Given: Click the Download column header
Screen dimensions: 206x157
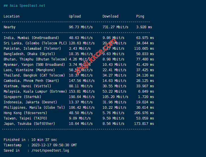Looking at the screenshot, I should [x=110, y=16].
